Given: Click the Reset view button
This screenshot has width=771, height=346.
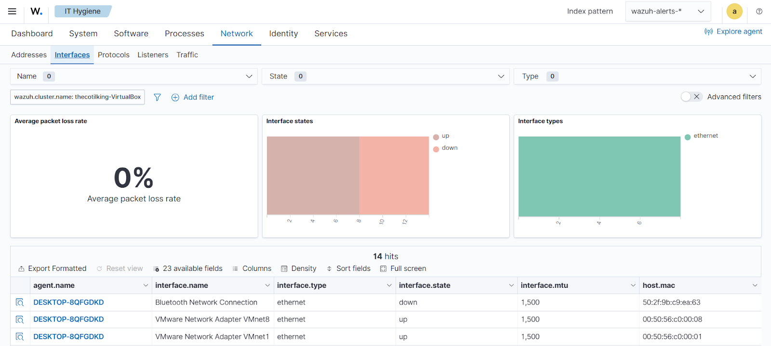Looking at the screenshot, I should [120, 269].
